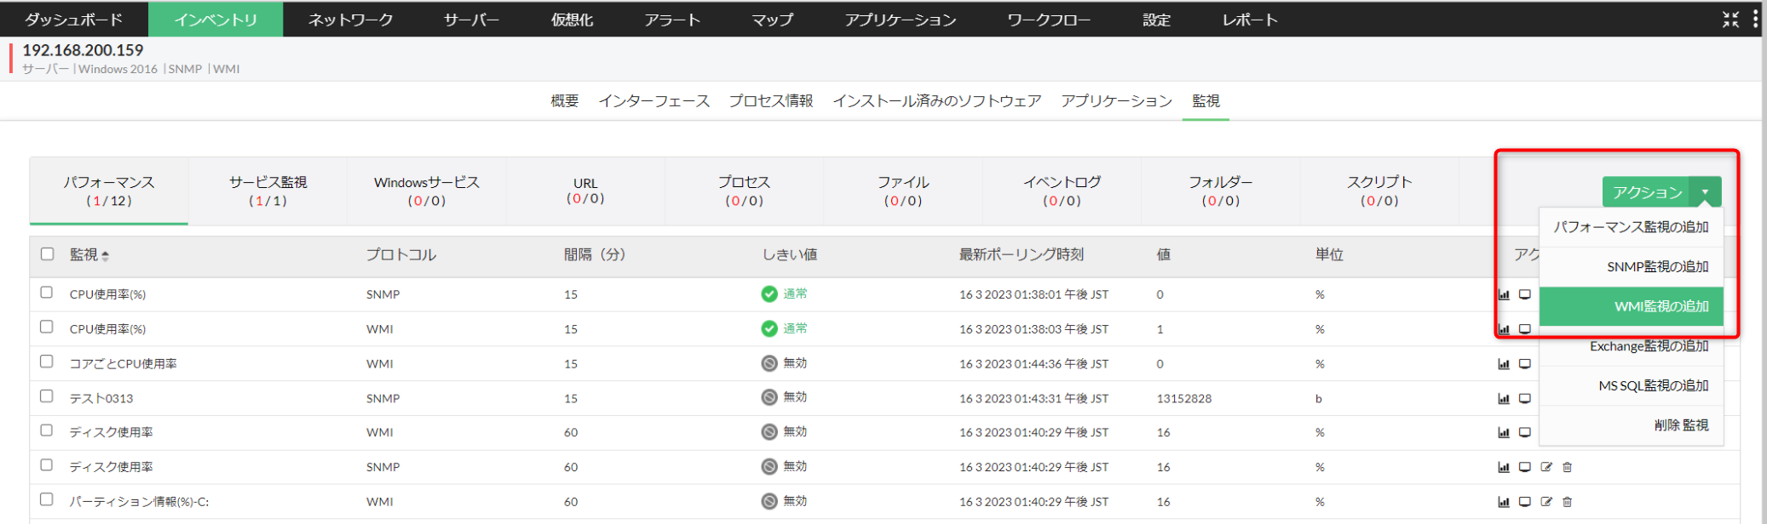Expand the アクション dropdown arrow
This screenshot has width=1767, height=524.
(x=1706, y=192)
